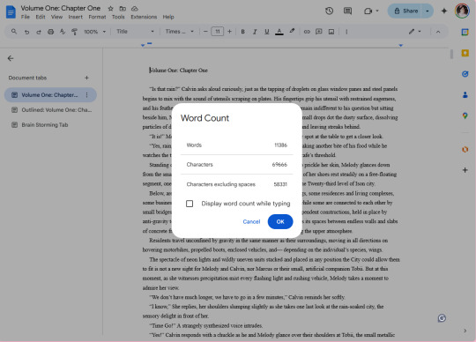The height and width of the screenshot is (342, 476).
Task: Add a comment from the toolbar
Action: pyautogui.click(x=319, y=32)
